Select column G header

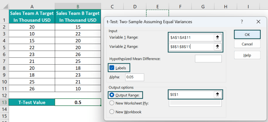(203, 7)
